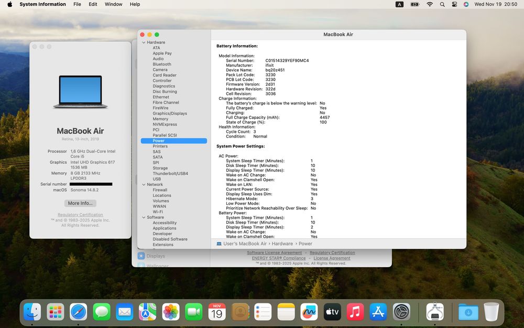Open the Notes app icon
The image size is (524, 328).
[286, 312]
